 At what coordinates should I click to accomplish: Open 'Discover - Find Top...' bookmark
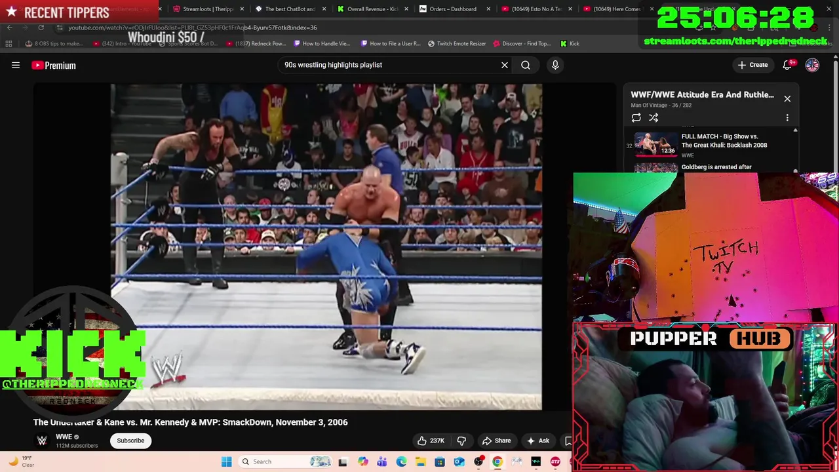[521, 44]
